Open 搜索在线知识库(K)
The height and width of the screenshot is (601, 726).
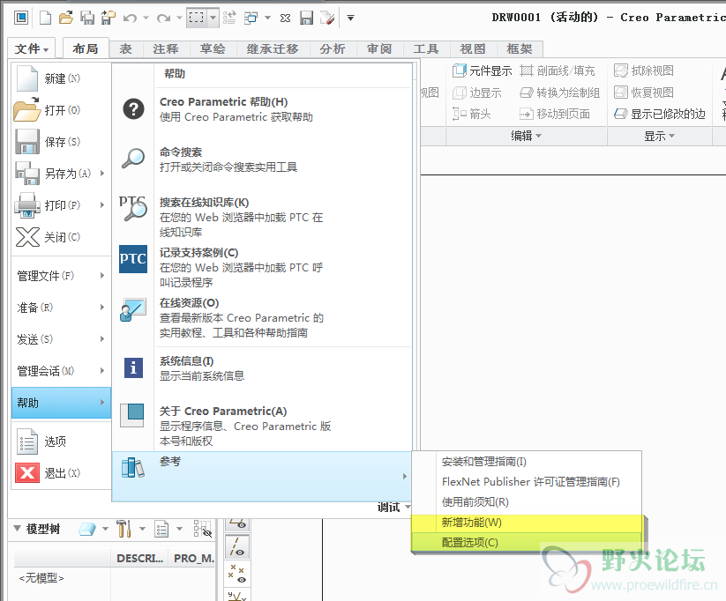coord(262,217)
